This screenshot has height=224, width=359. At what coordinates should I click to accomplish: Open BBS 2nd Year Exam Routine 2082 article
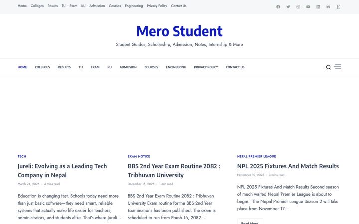174,171
